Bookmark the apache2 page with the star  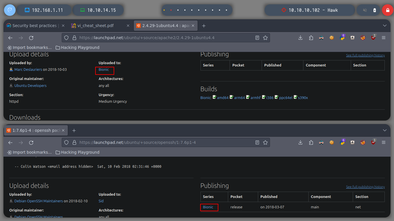265,38
